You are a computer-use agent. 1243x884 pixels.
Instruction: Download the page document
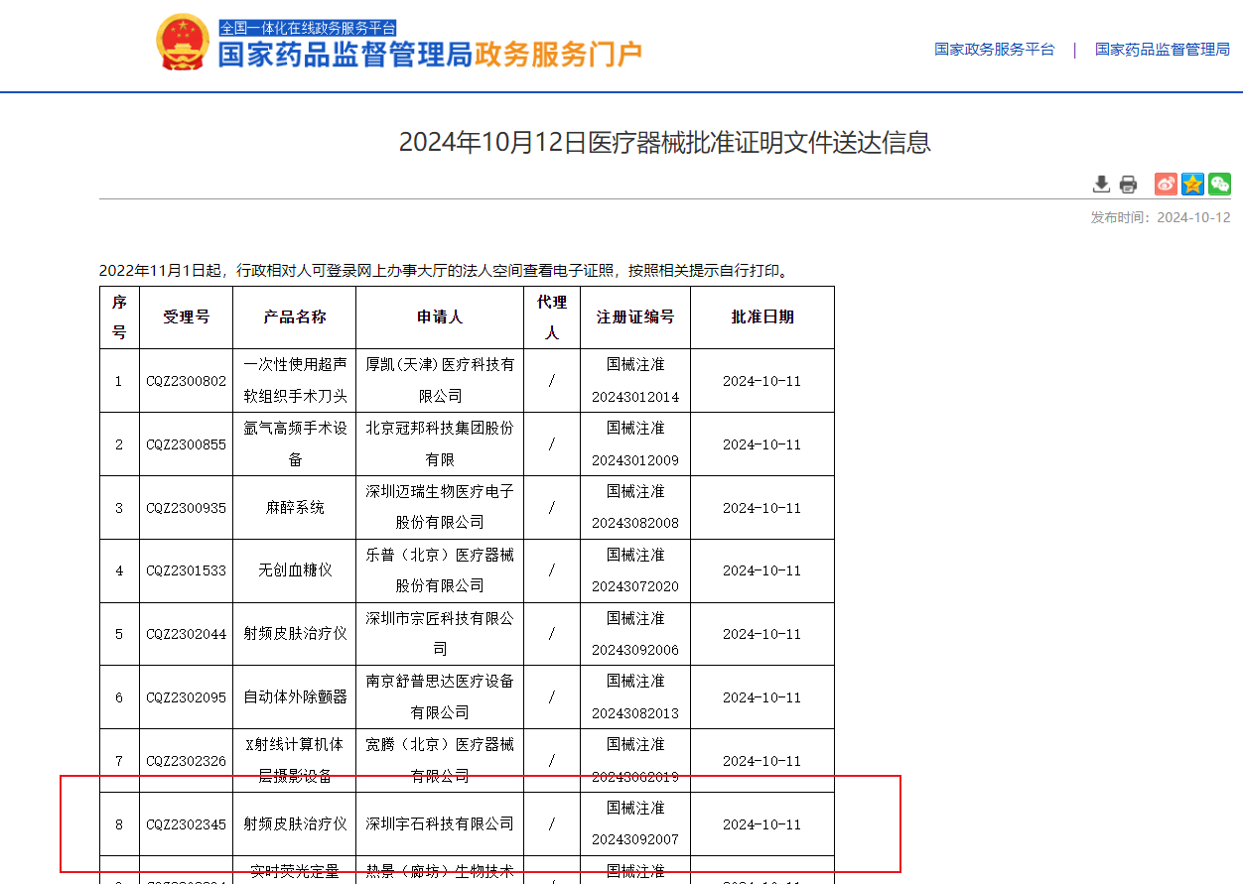click(x=1100, y=184)
